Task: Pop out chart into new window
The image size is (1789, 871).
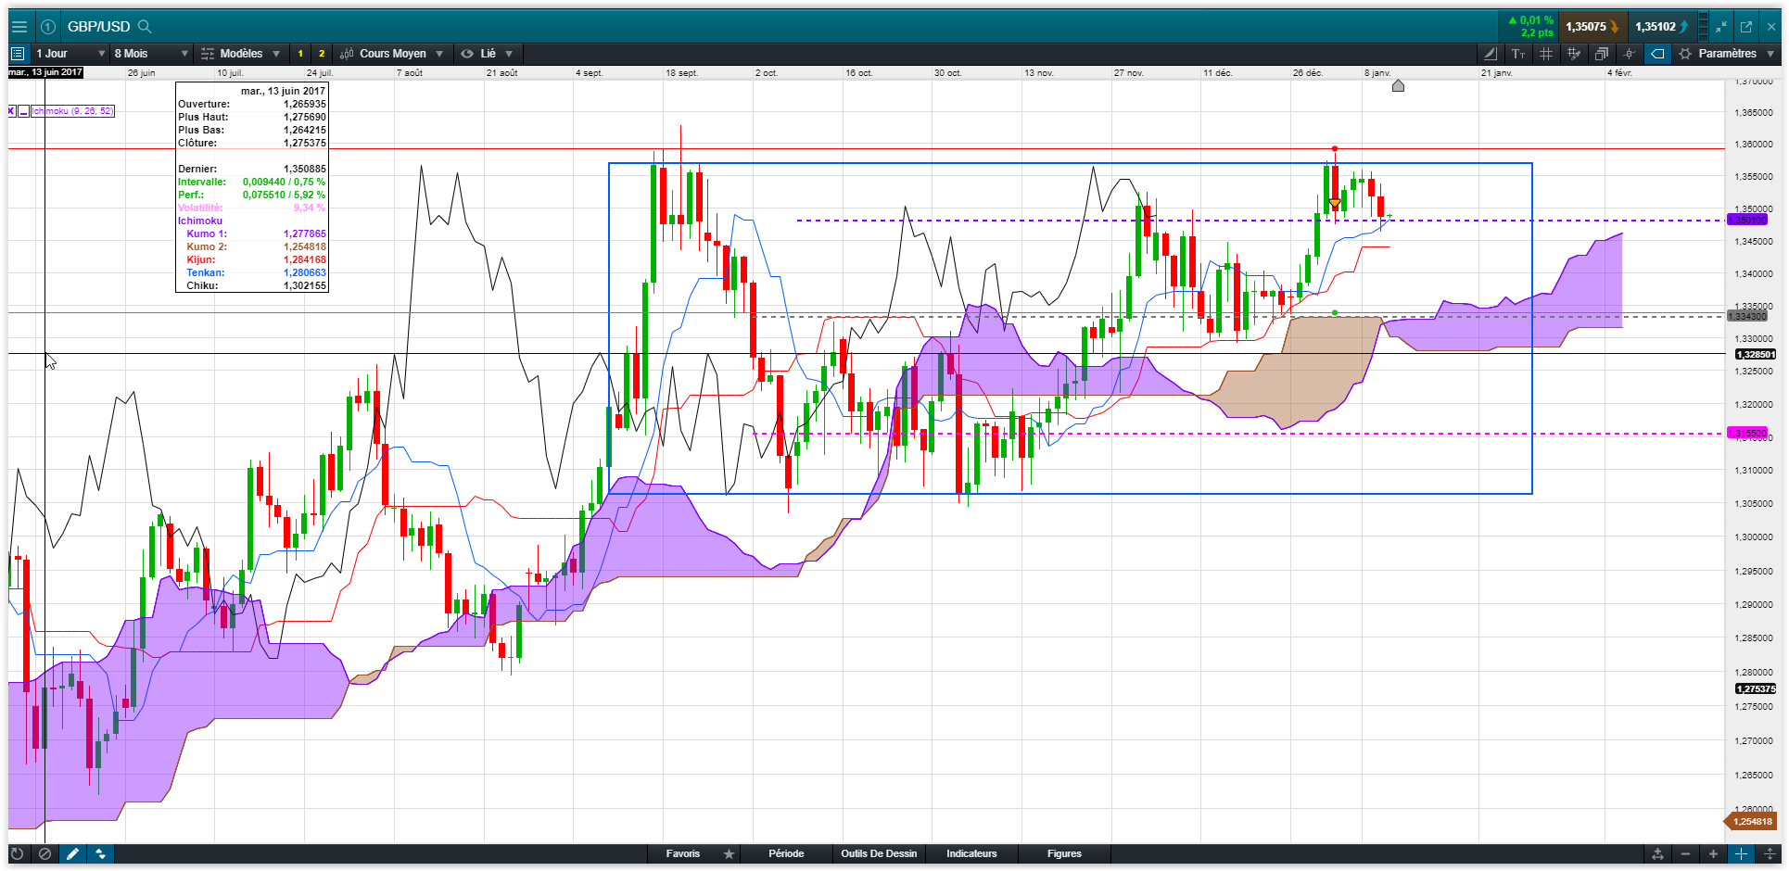Action: tap(1746, 27)
